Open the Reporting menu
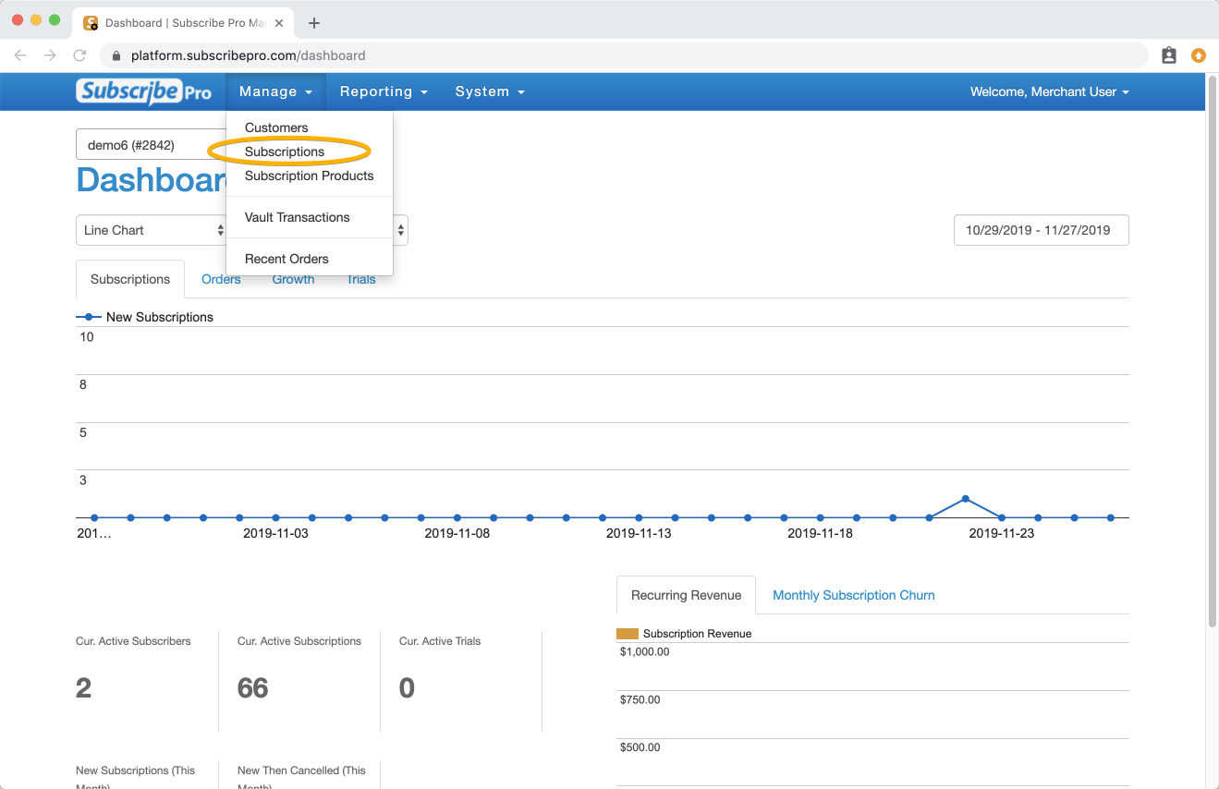1219x789 pixels. click(x=384, y=91)
